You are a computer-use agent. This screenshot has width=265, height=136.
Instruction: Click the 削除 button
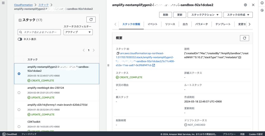[x=166, y=15]
